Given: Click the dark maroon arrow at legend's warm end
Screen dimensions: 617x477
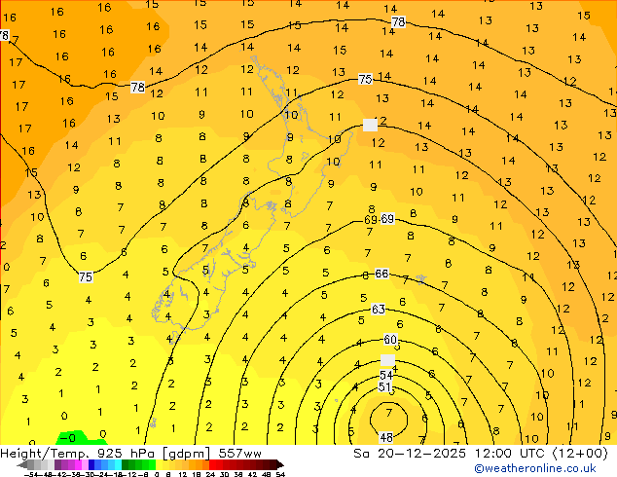Looking at the screenshot, I should click(280, 465).
